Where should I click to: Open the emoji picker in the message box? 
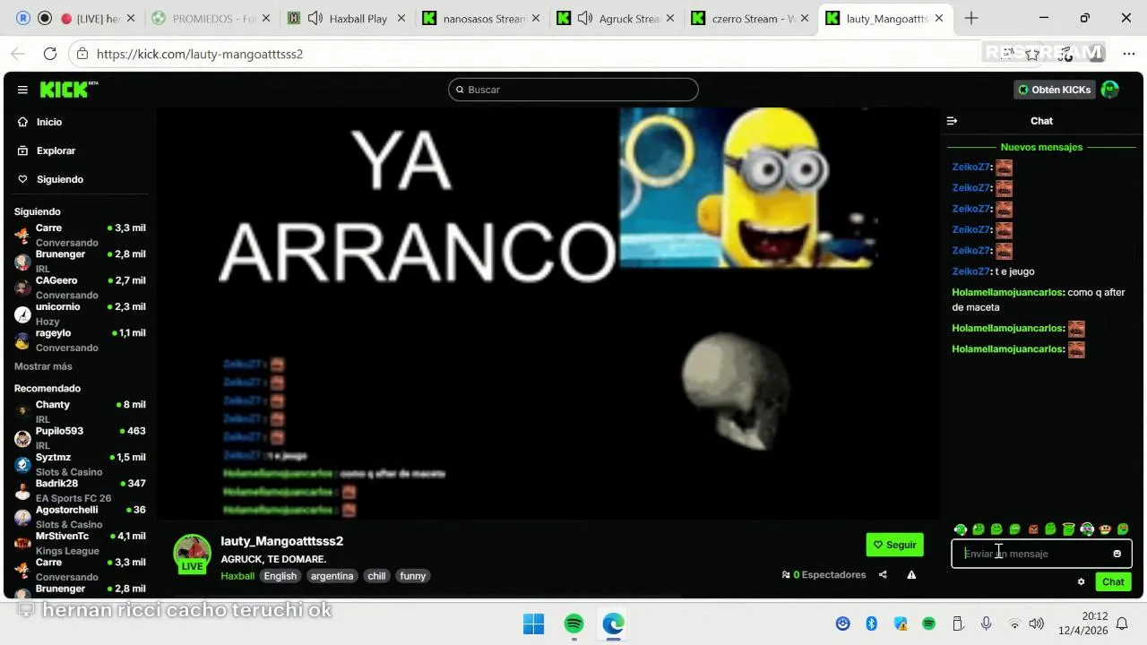click(x=1117, y=554)
